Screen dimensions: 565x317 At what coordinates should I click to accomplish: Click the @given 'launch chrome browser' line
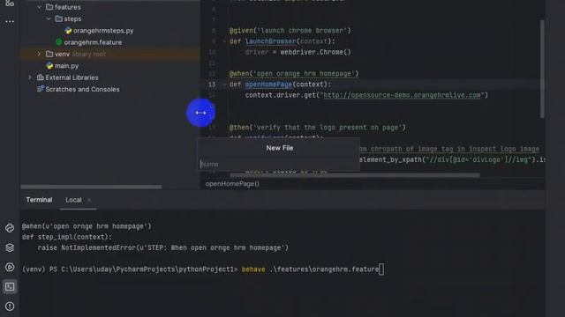(290, 31)
